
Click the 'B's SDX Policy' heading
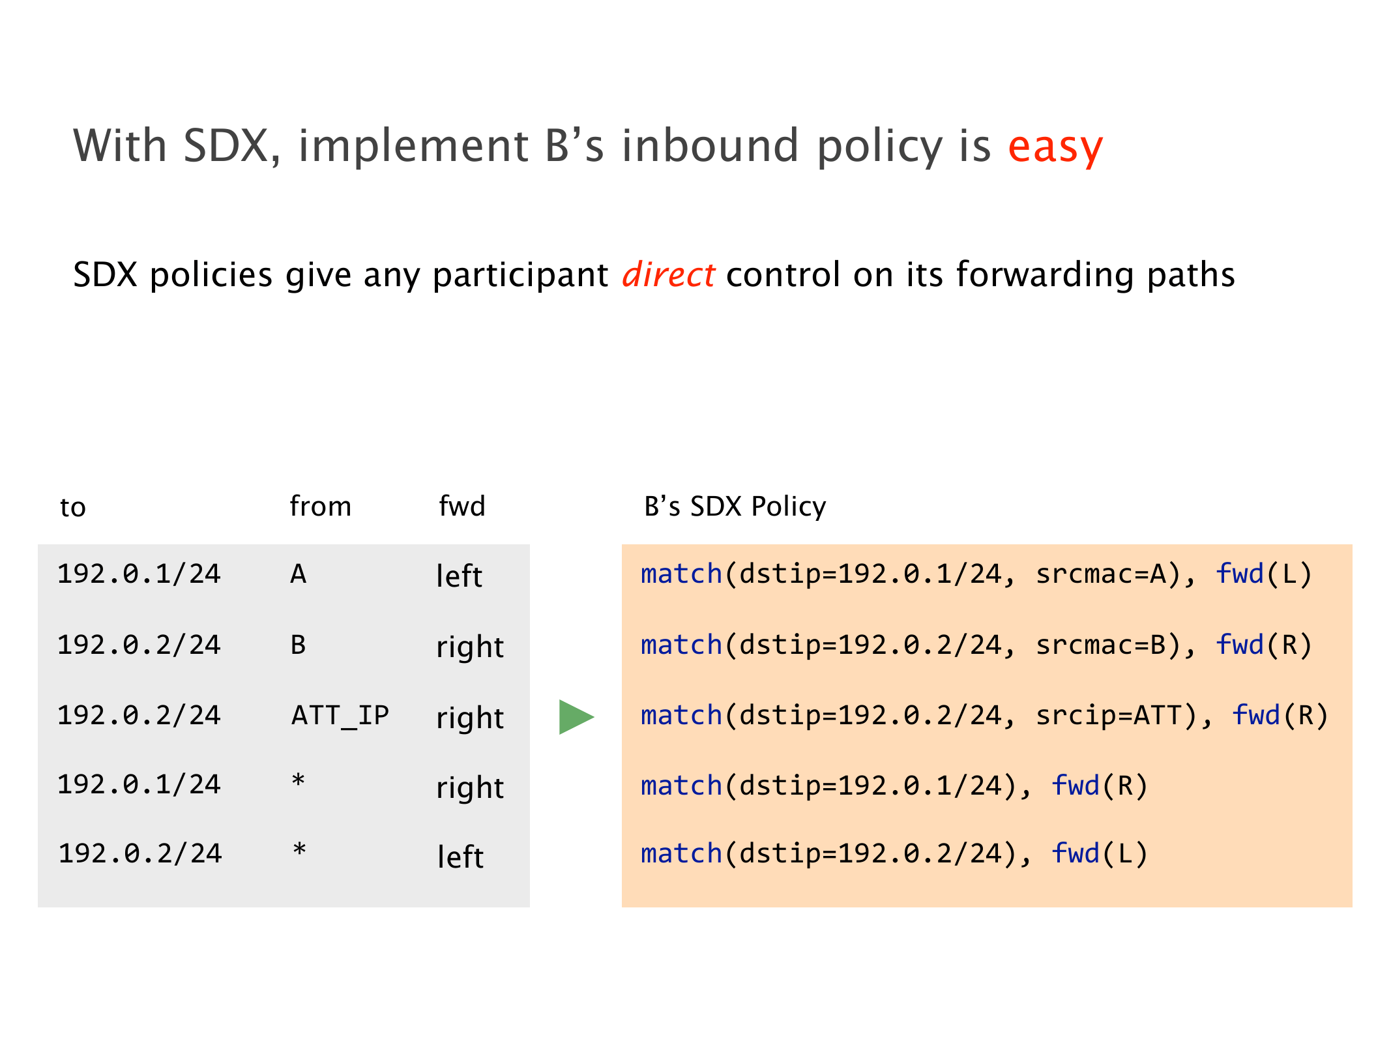735,507
